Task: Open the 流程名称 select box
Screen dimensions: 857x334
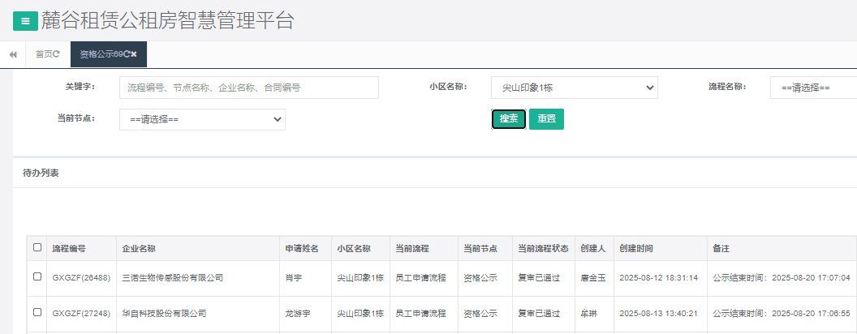Action: click(813, 88)
